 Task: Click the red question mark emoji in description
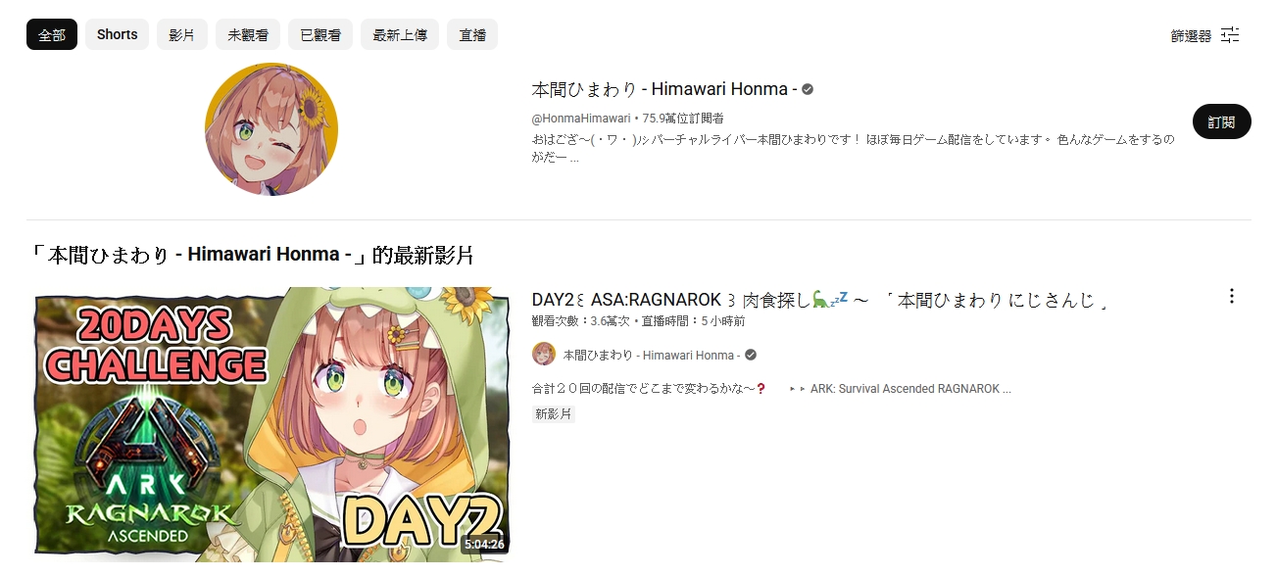(x=761, y=389)
